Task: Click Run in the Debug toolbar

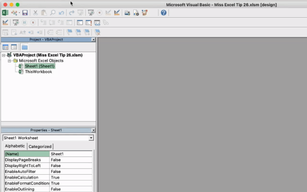Action: 16,23
